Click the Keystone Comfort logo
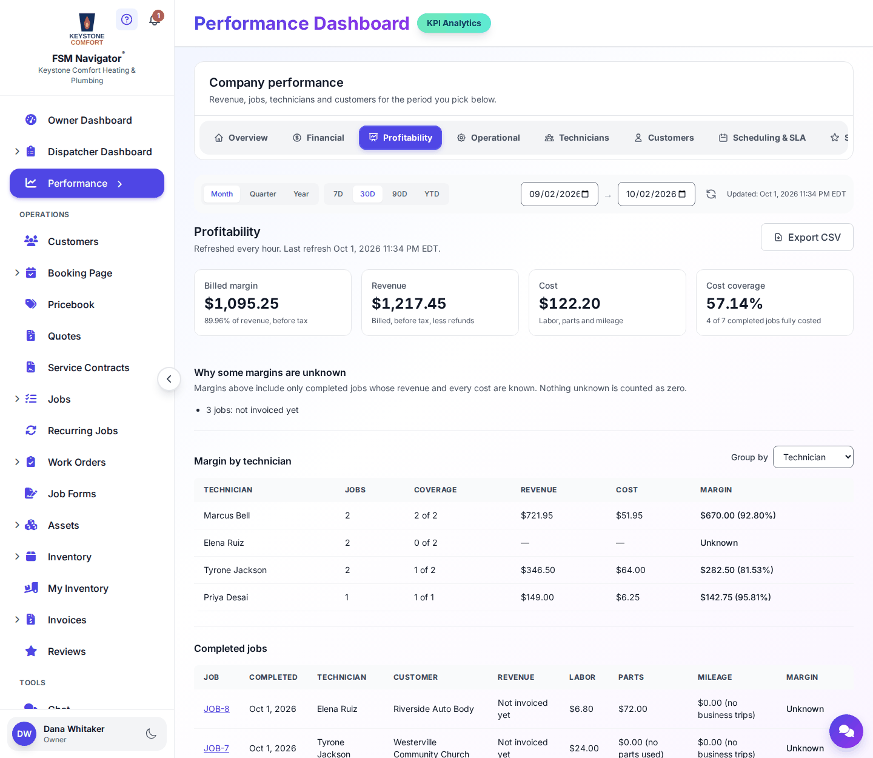The height and width of the screenshot is (758, 873). click(x=87, y=29)
